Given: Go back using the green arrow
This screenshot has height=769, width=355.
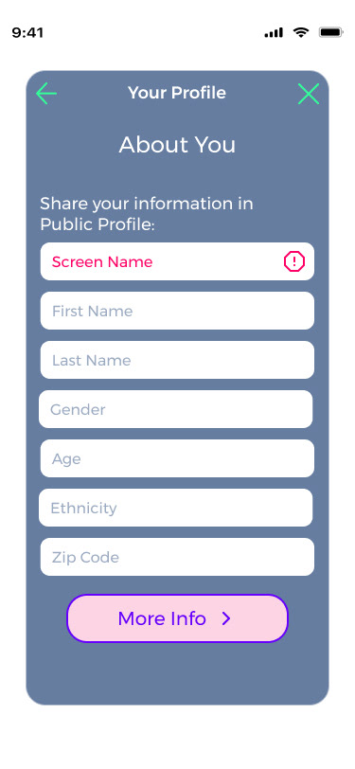Looking at the screenshot, I should (x=46, y=93).
